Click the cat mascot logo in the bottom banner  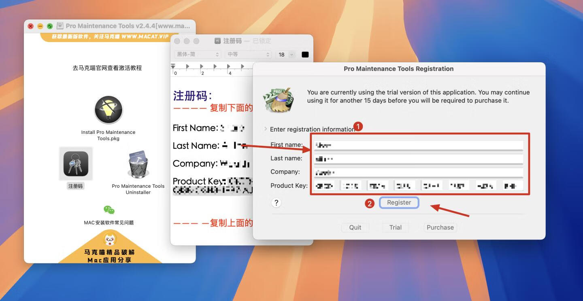pyautogui.click(x=110, y=239)
